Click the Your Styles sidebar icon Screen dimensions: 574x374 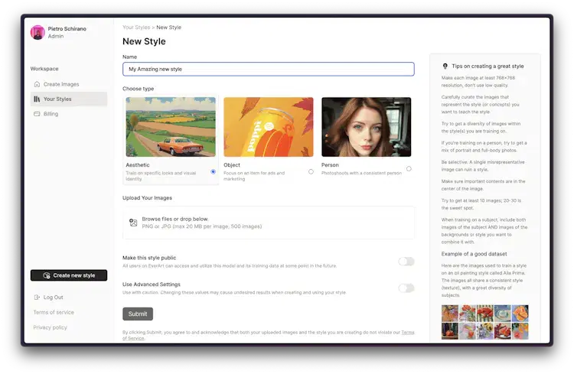point(37,99)
